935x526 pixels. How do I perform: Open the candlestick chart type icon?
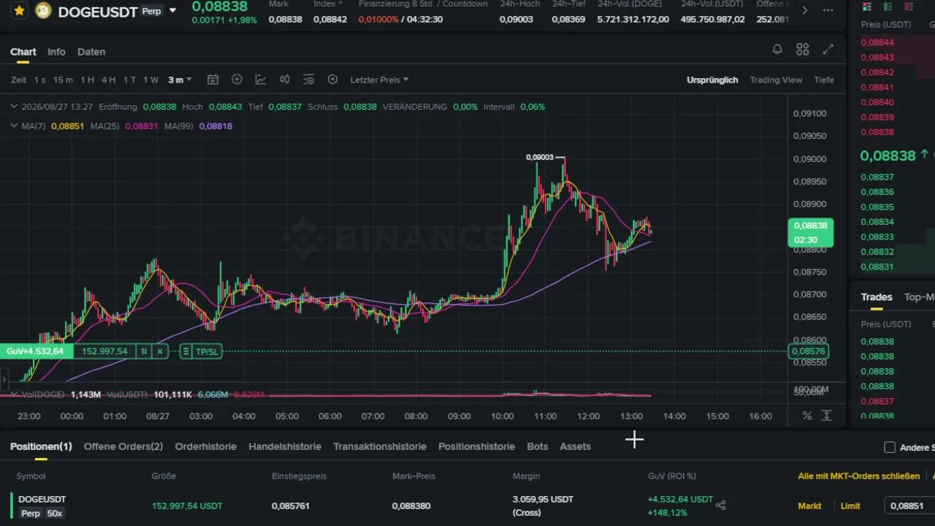tap(285, 80)
